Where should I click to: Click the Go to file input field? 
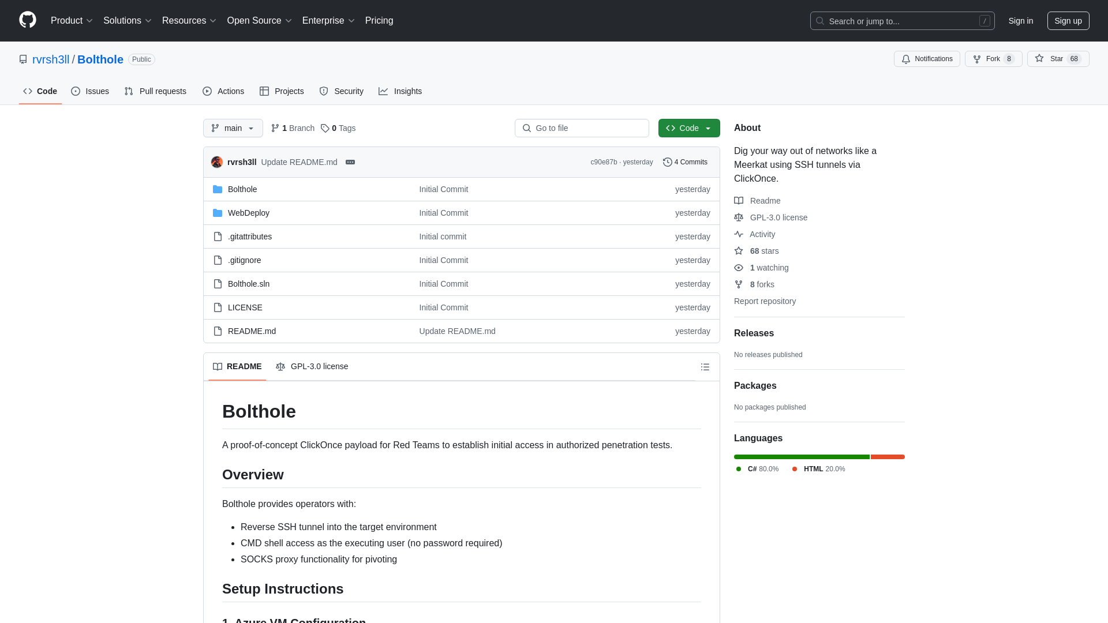pyautogui.click(x=582, y=128)
